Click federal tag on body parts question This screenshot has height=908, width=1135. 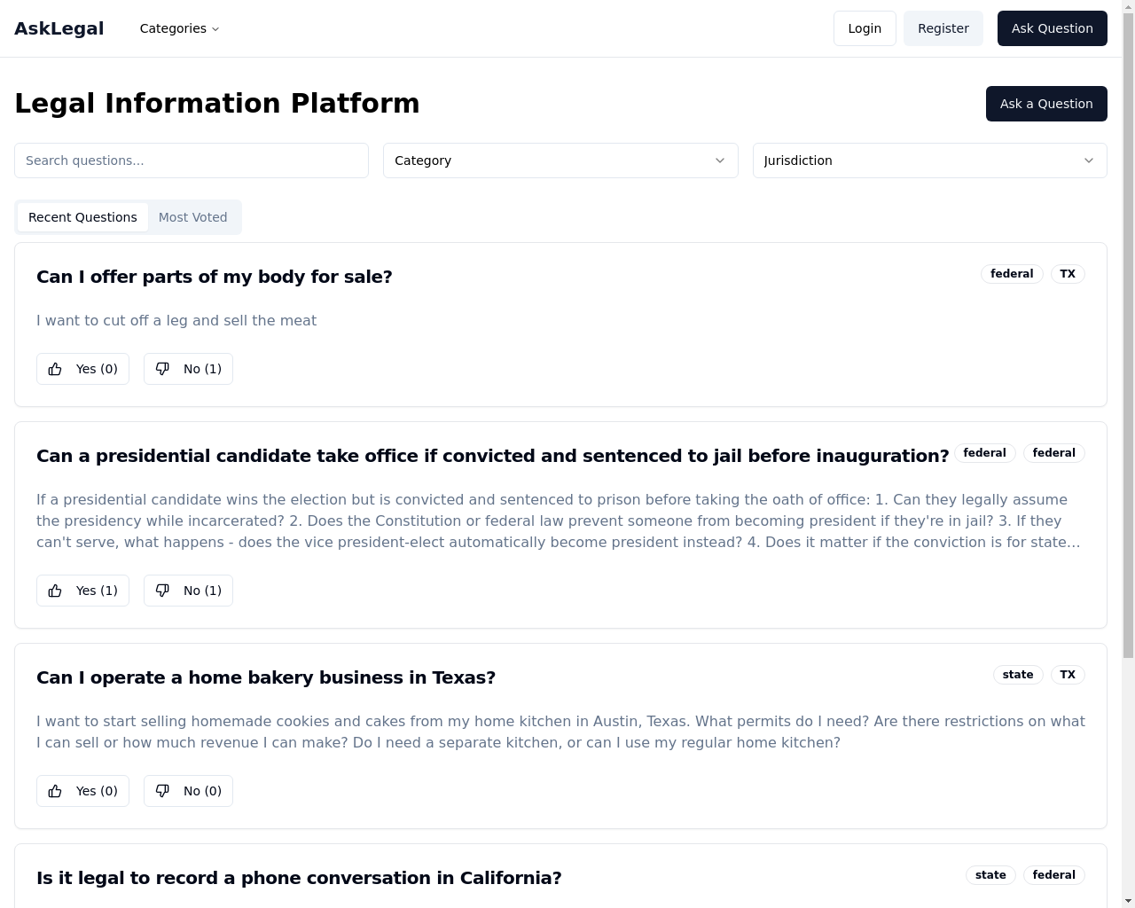pyautogui.click(x=1012, y=274)
